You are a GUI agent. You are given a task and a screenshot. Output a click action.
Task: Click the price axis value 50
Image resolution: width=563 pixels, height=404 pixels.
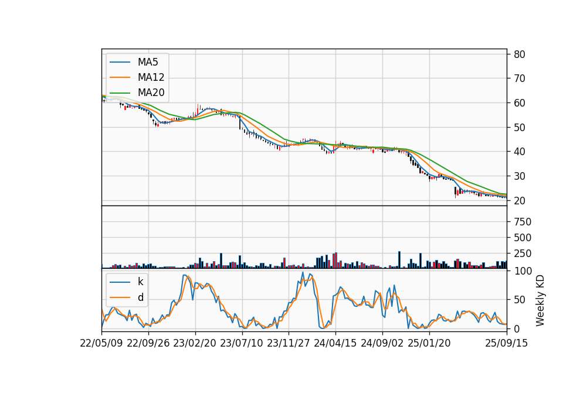click(519, 128)
